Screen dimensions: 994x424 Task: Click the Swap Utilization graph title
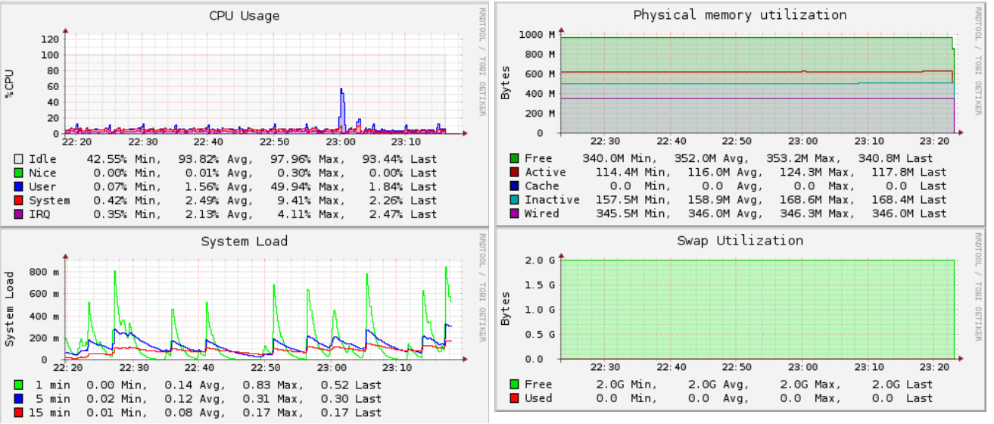[x=740, y=241]
